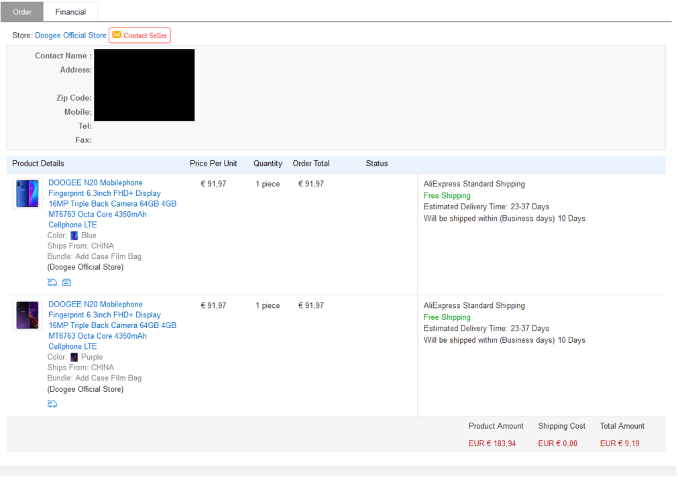Viewport: 678px width, 483px height.
Task: Click the delivery truck icon under blue phone
Action: (x=52, y=282)
